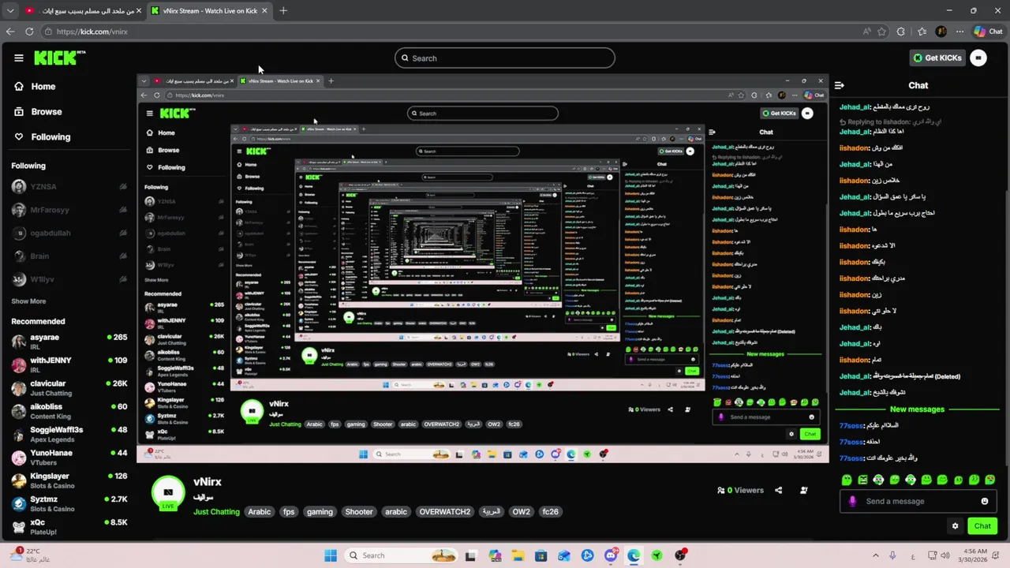Open a new browser tab
The width and height of the screenshot is (1010, 568).
pyautogui.click(x=283, y=11)
